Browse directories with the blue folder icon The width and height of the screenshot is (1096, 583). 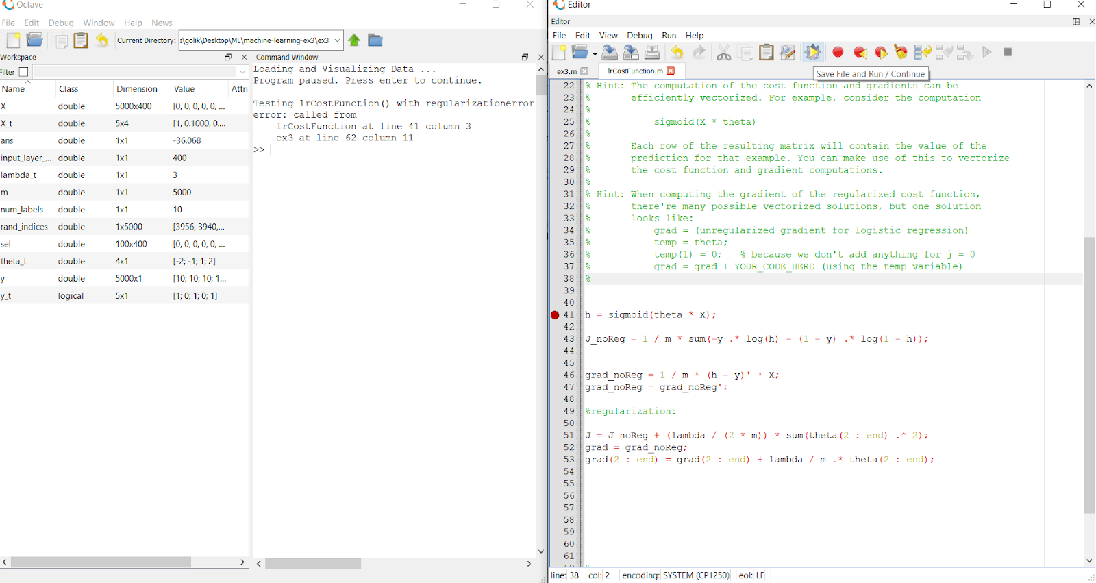point(375,40)
